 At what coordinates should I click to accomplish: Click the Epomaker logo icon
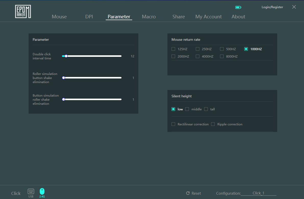[23, 11]
